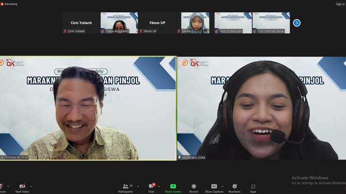The width and height of the screenshot is (346, 194).
Task: Click the muted mic icon on Fikom UP
Action: pos(141,31)
